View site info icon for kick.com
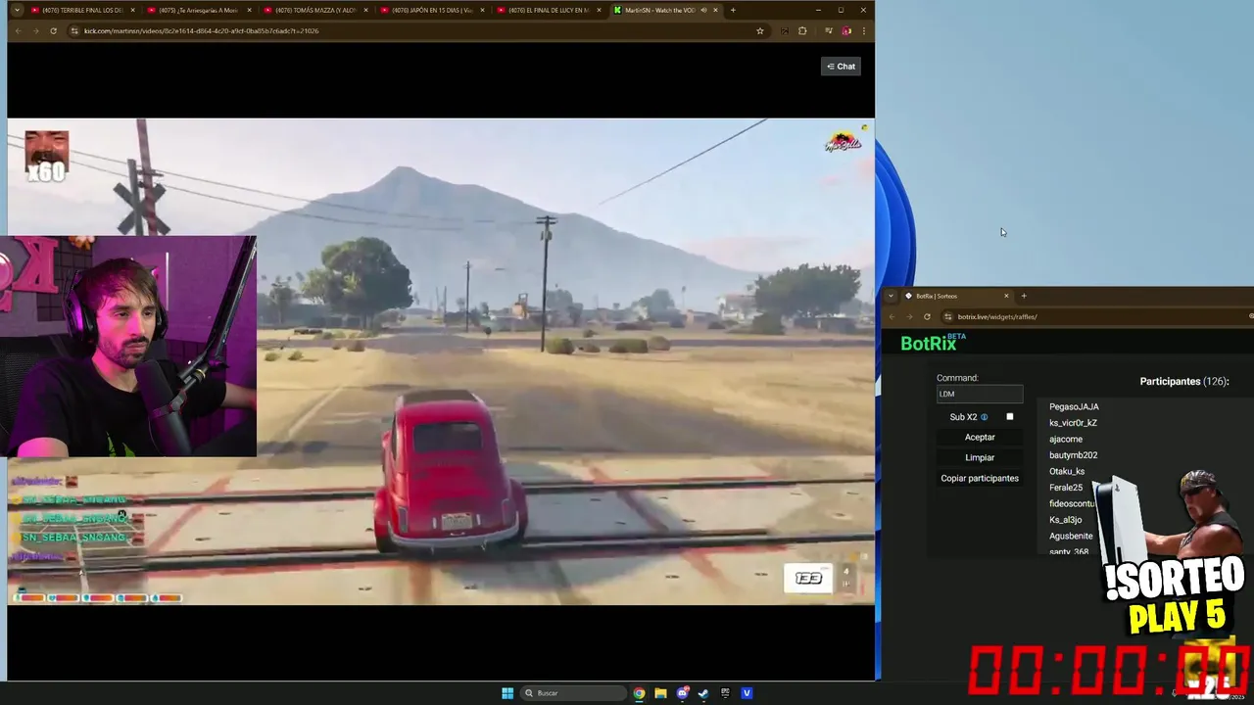1254x705 pixels. pos(74,30)
